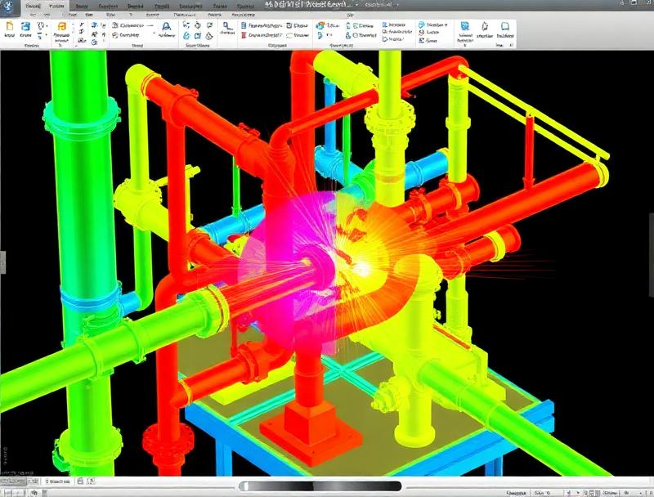Click the white handle of the bottom slider

pos(246,486)
